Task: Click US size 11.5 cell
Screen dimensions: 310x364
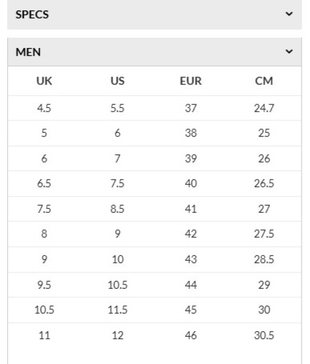Action: click(x=118, y=309)
